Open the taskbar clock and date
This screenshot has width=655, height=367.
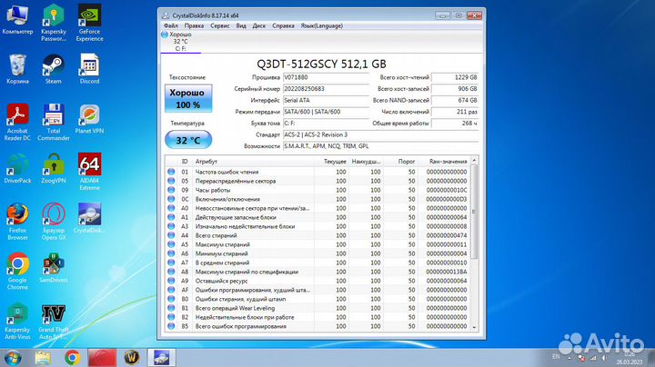(630, 358)
